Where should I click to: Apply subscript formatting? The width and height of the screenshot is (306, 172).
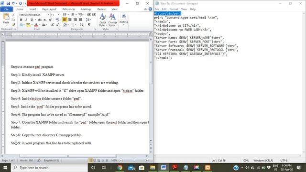(45, 20)
